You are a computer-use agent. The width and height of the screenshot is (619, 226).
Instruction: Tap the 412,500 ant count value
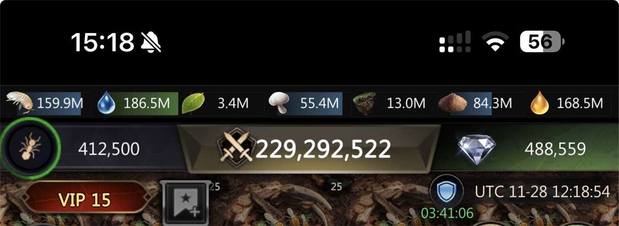(x=109, y=149)
